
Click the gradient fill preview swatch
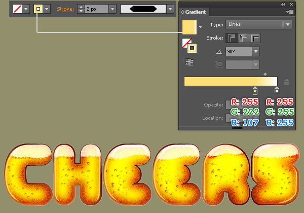[x=189, y=27]
